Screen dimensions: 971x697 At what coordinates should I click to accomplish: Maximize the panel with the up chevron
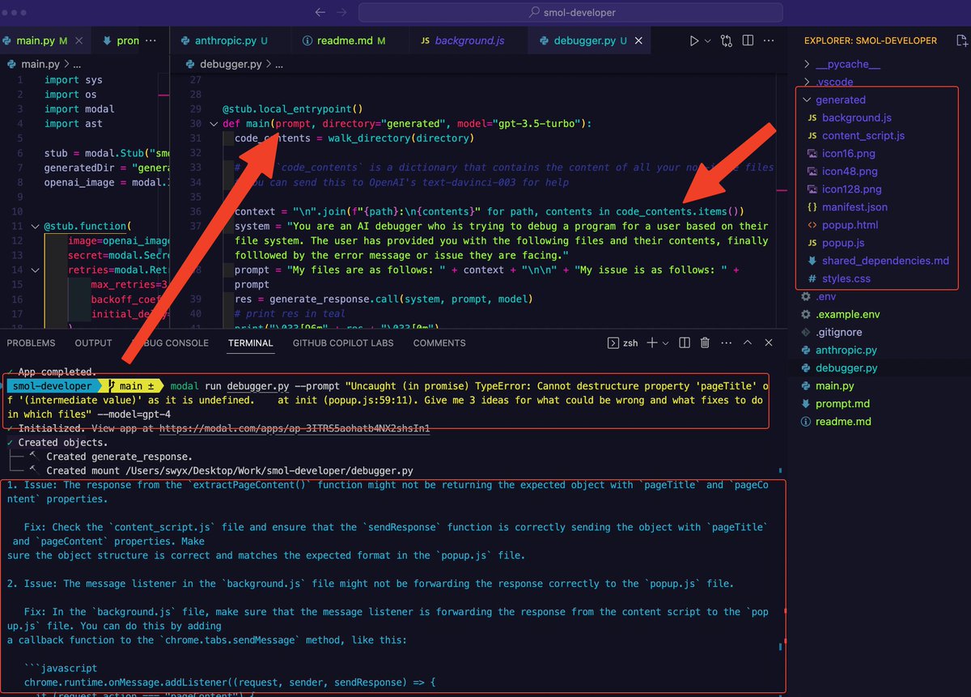coord(749,343)
